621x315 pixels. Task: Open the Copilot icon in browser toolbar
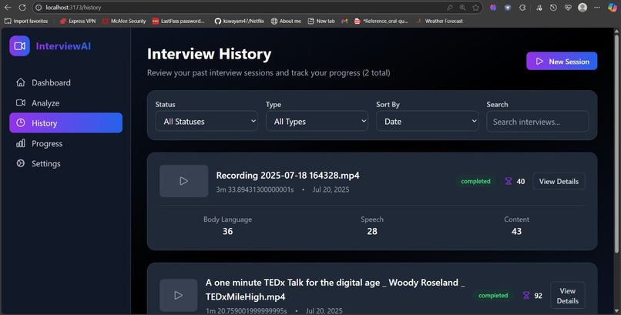613,8
